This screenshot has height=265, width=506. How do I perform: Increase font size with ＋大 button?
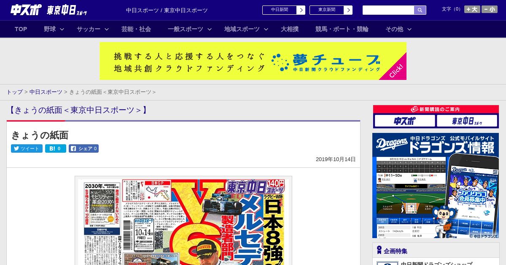pos(472,9)
